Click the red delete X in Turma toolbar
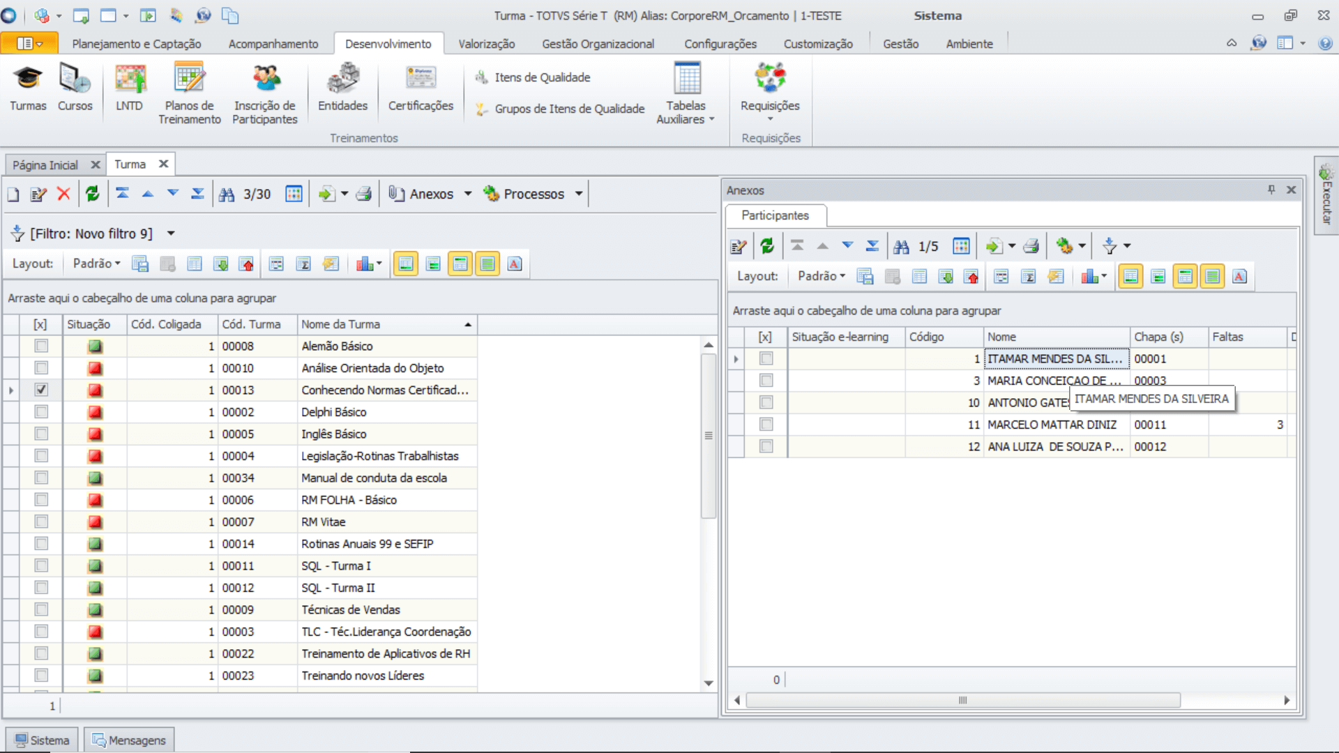The image size is (1339, 753). coord(63,194)
